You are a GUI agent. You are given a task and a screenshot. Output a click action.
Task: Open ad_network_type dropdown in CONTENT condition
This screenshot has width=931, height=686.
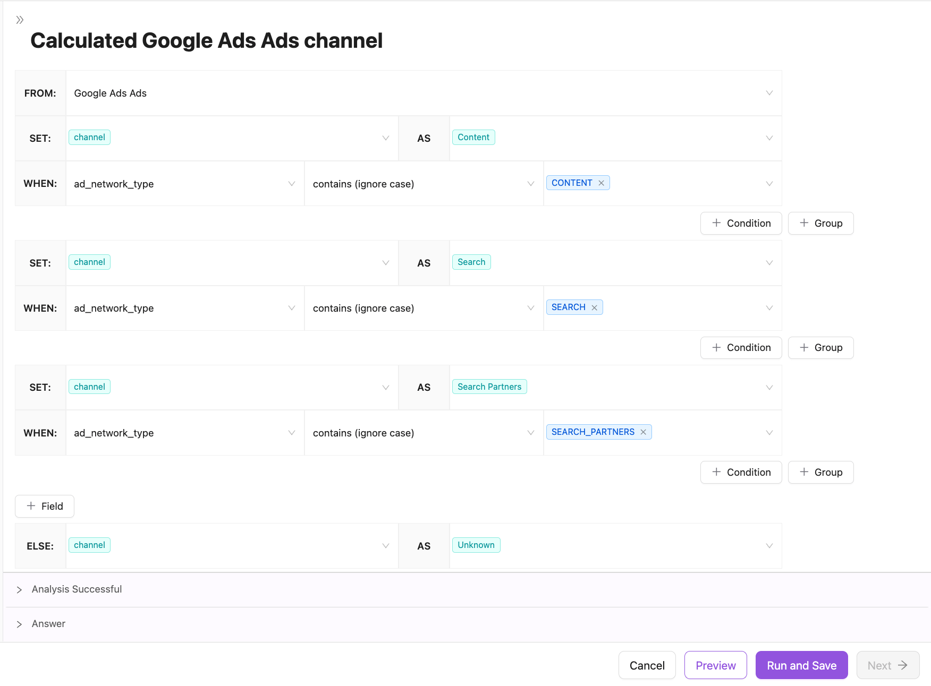[x=185, y=184]
